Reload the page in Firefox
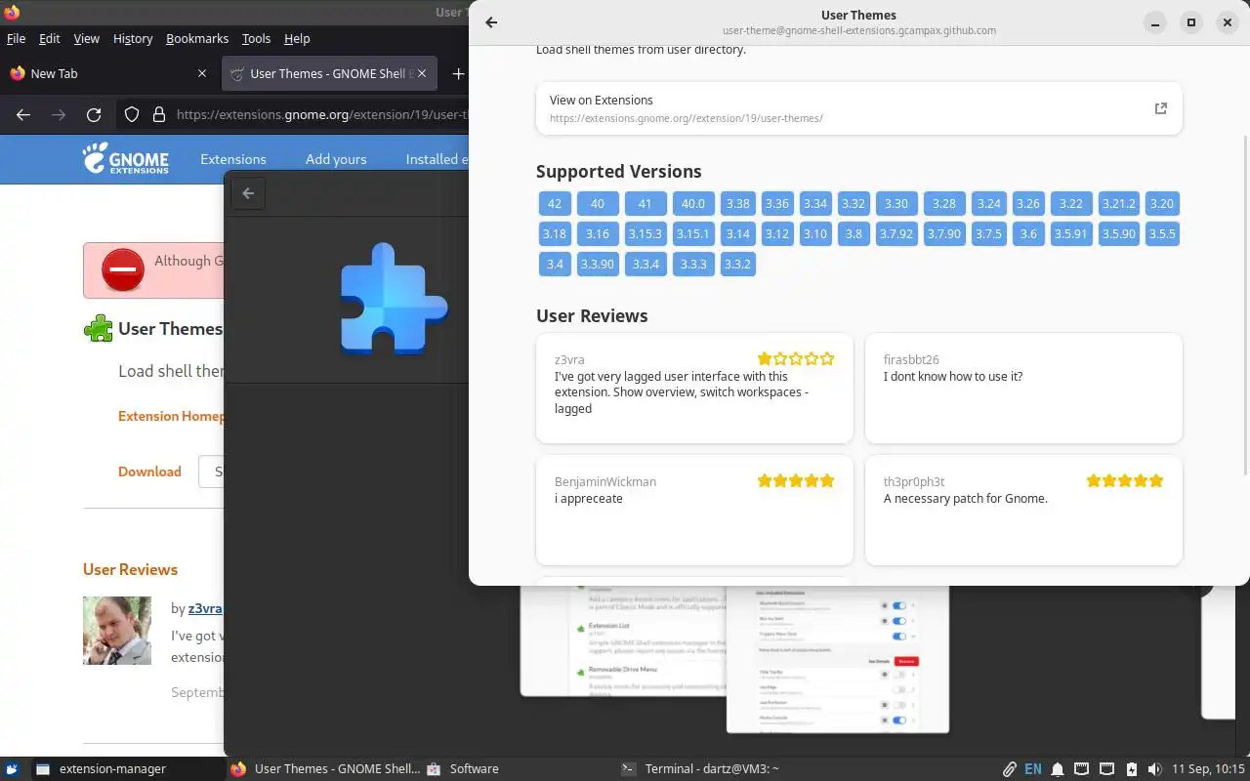 [x=94, y=114]
